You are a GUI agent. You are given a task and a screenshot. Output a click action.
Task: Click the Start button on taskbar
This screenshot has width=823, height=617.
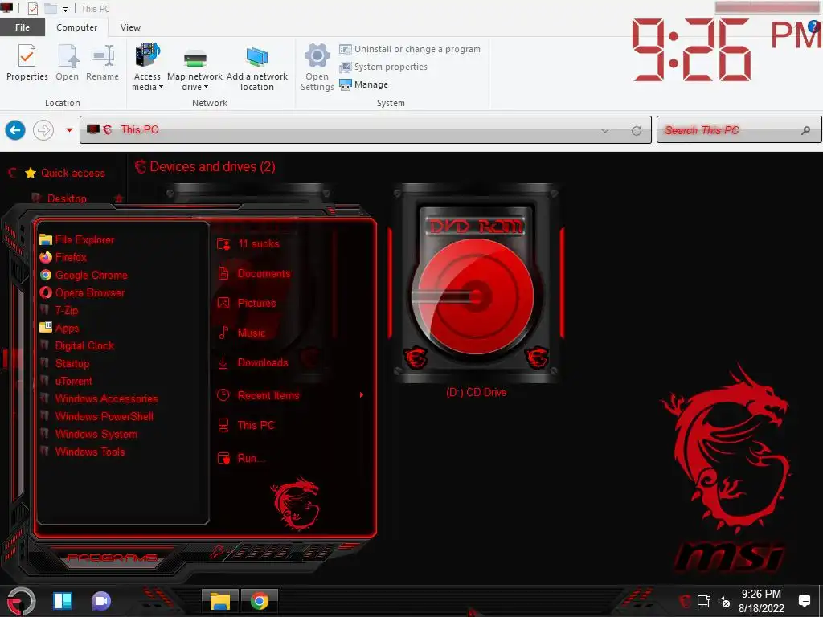tap(20, 601)
